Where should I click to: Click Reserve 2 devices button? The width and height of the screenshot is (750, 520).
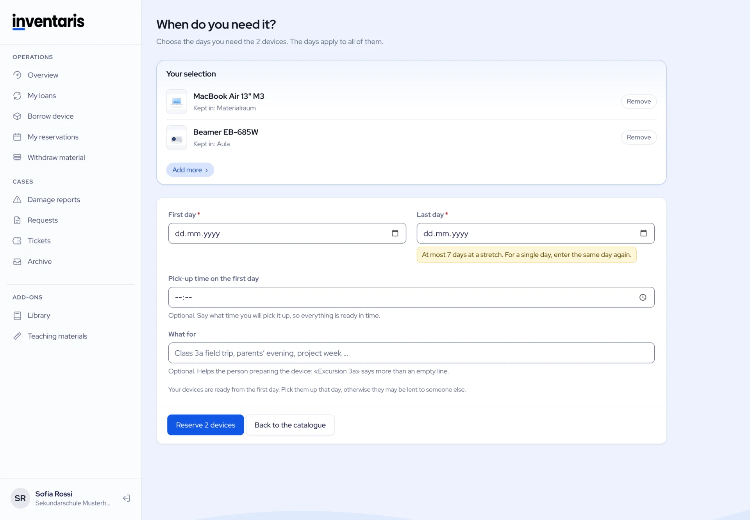click(205, 425)
